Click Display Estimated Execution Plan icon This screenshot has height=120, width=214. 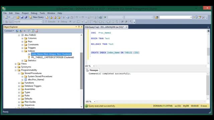pos(78,22)
